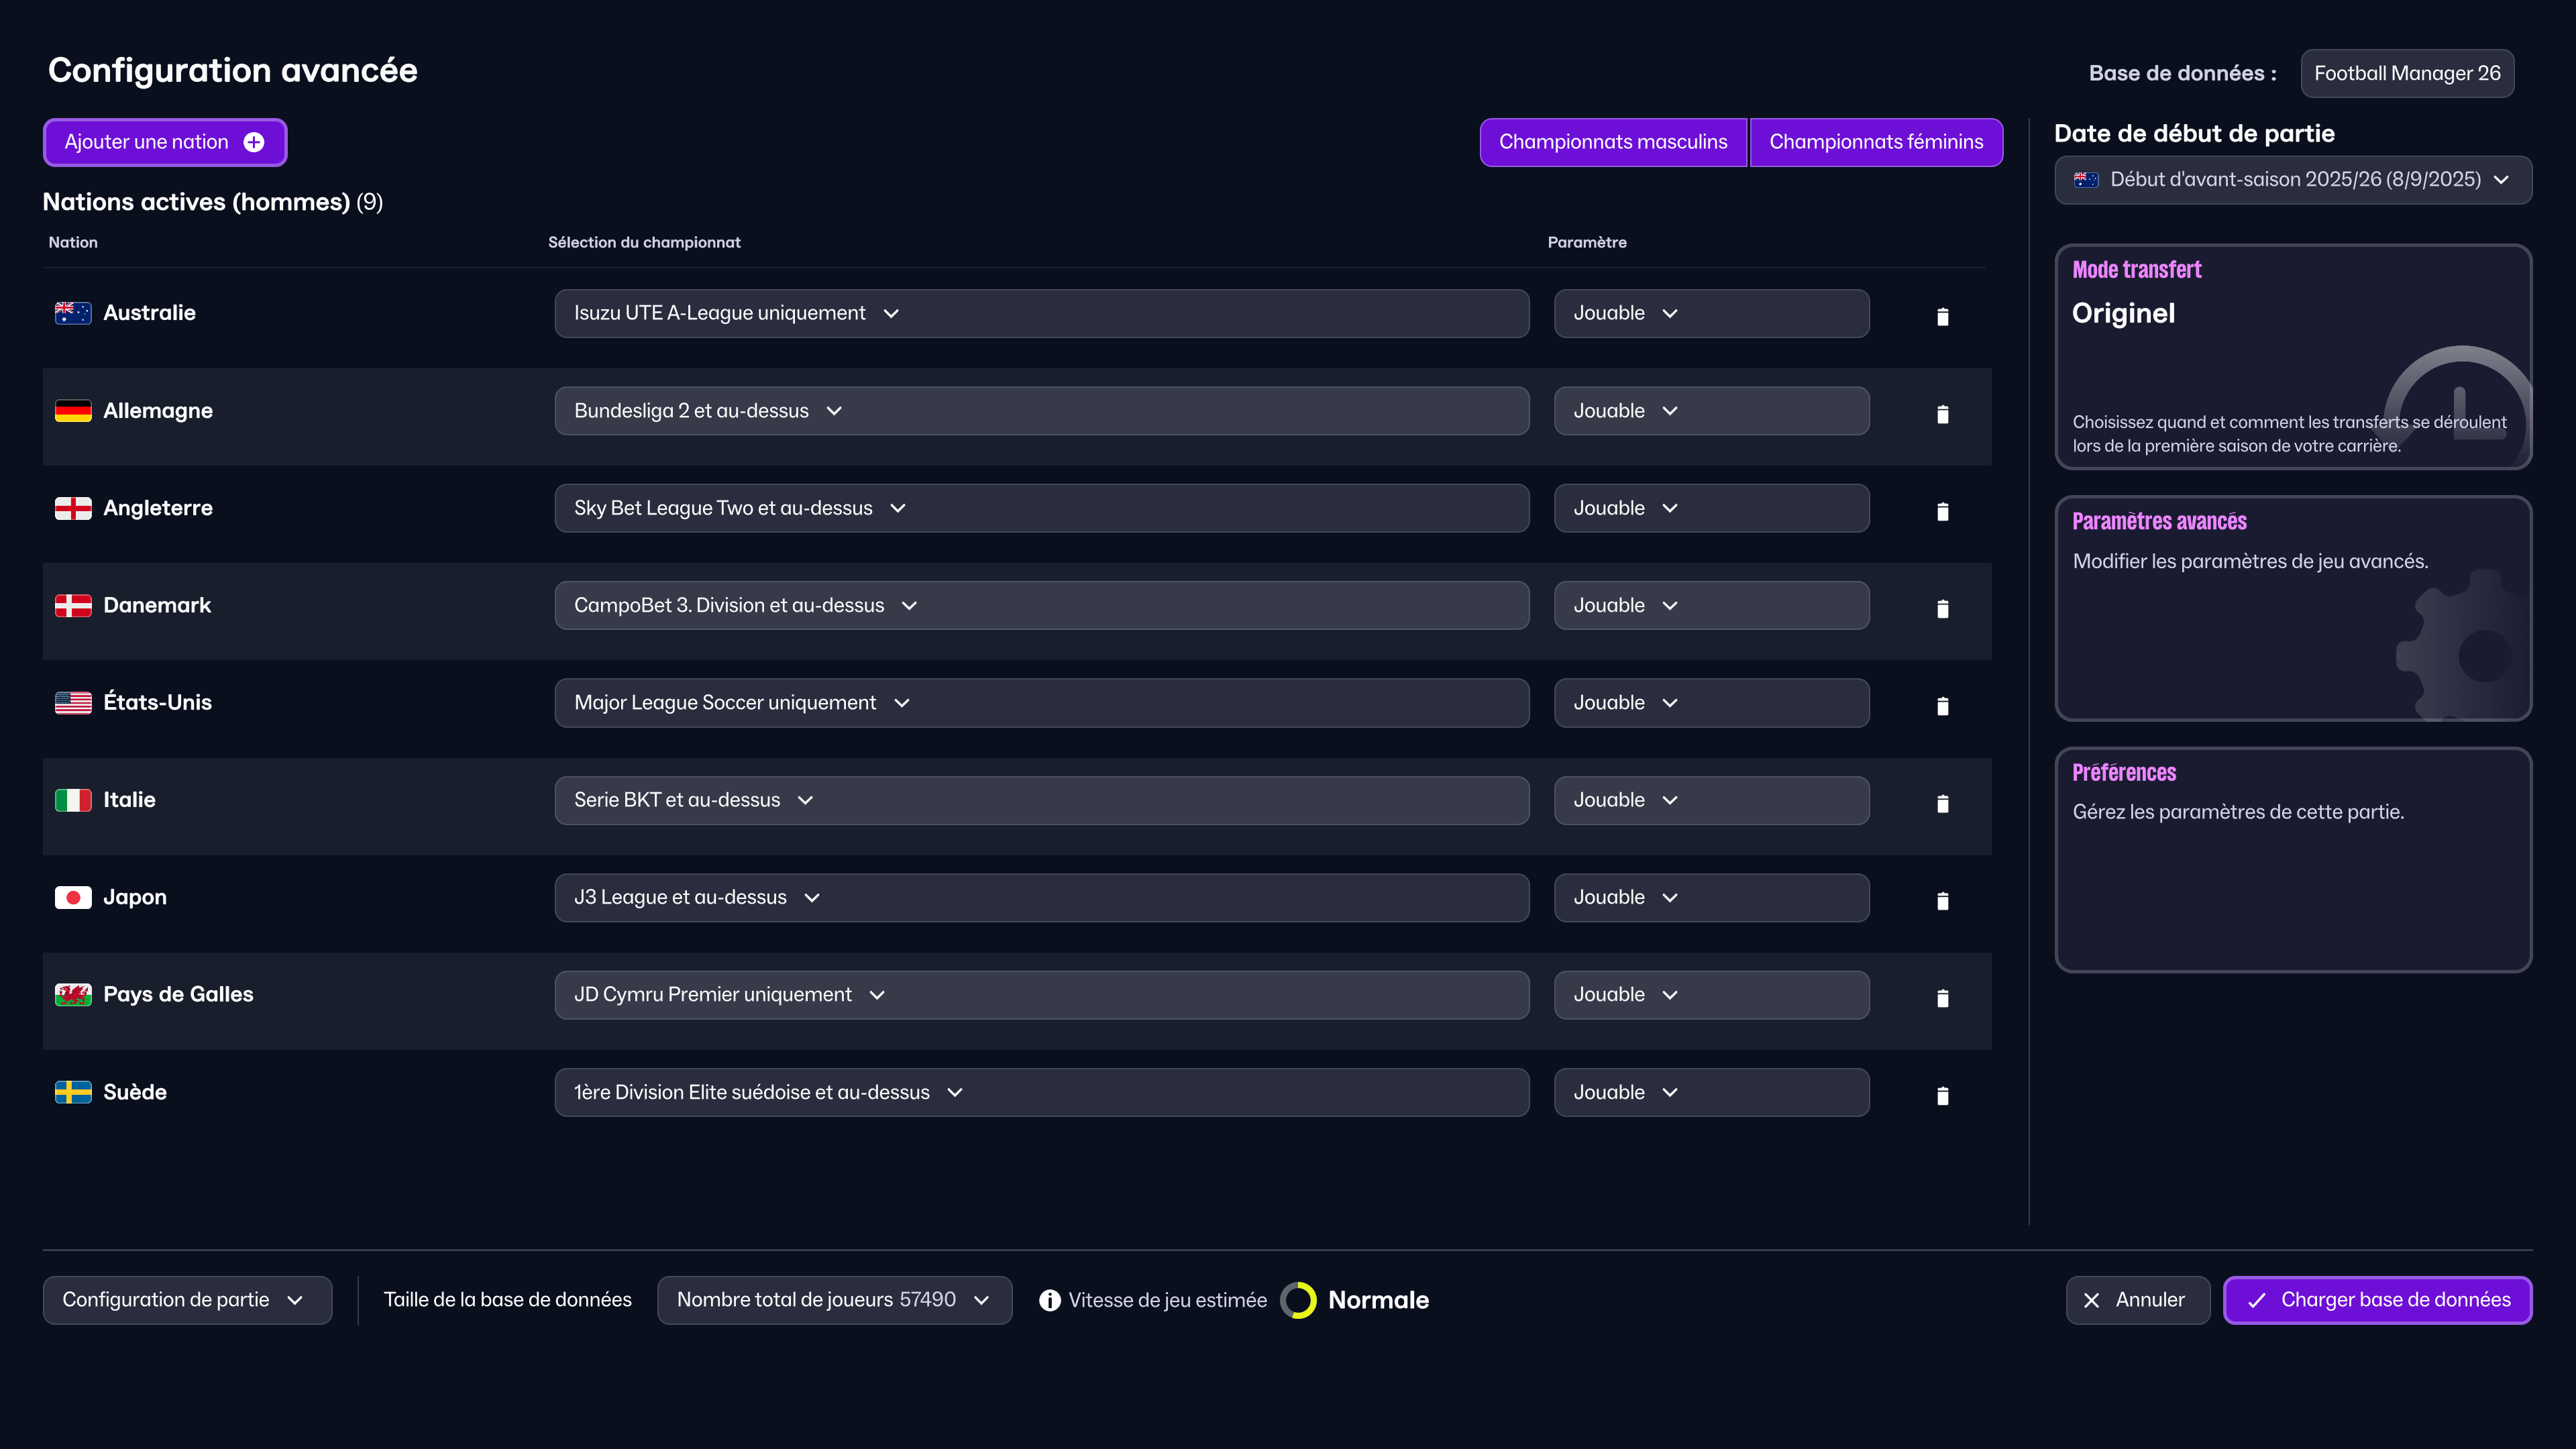Change États-Unis Jouable setting
Screen dimensions: 2576x1449
click(x=1711, y=702)
